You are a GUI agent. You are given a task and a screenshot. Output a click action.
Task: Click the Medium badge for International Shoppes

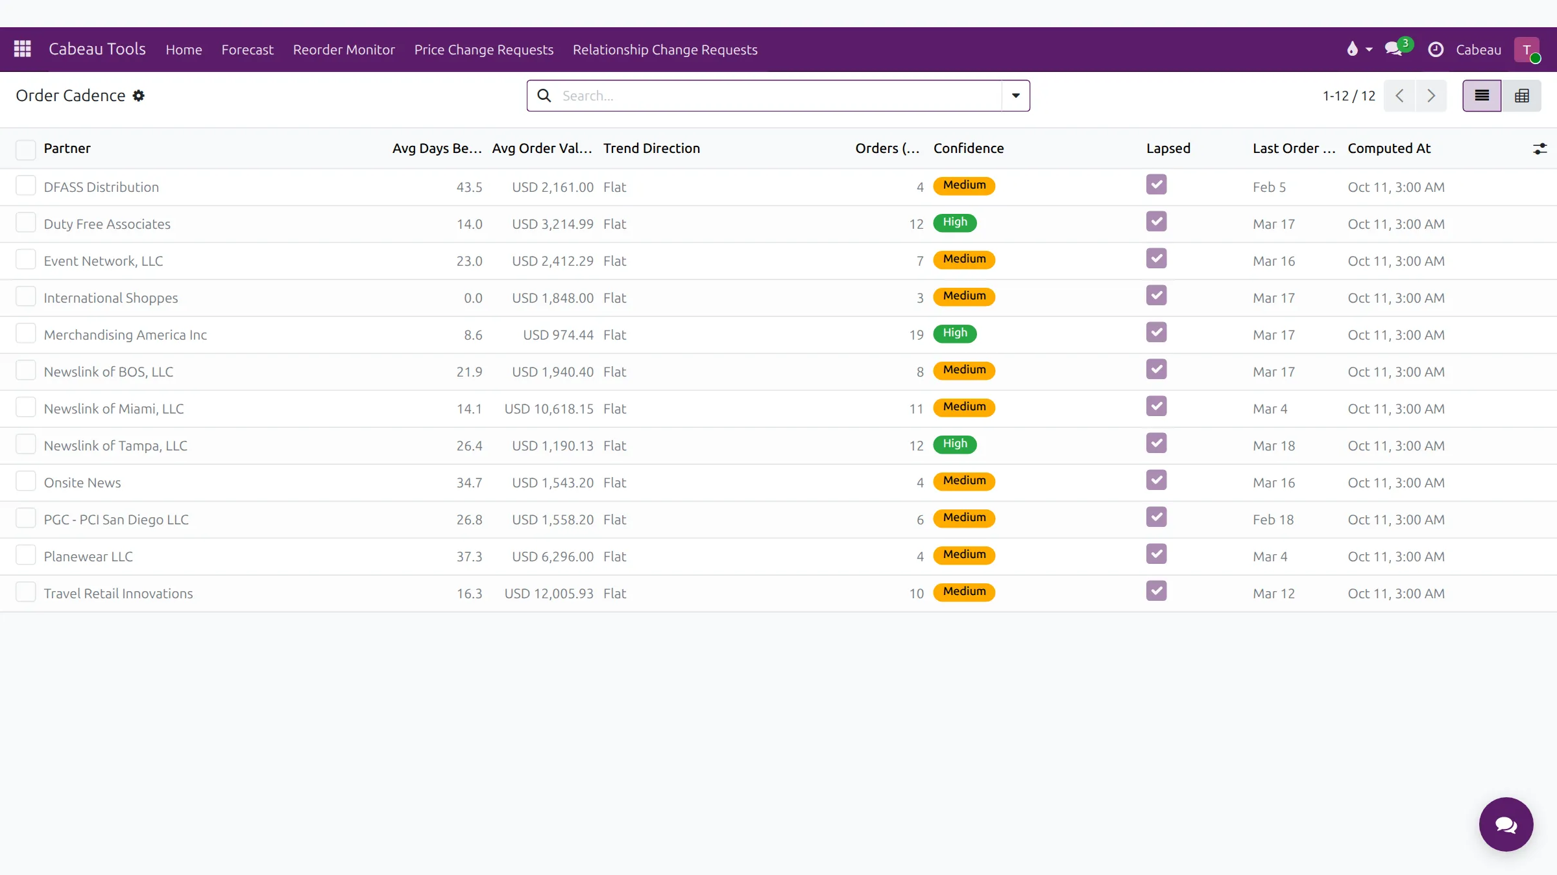pos(964,296)
